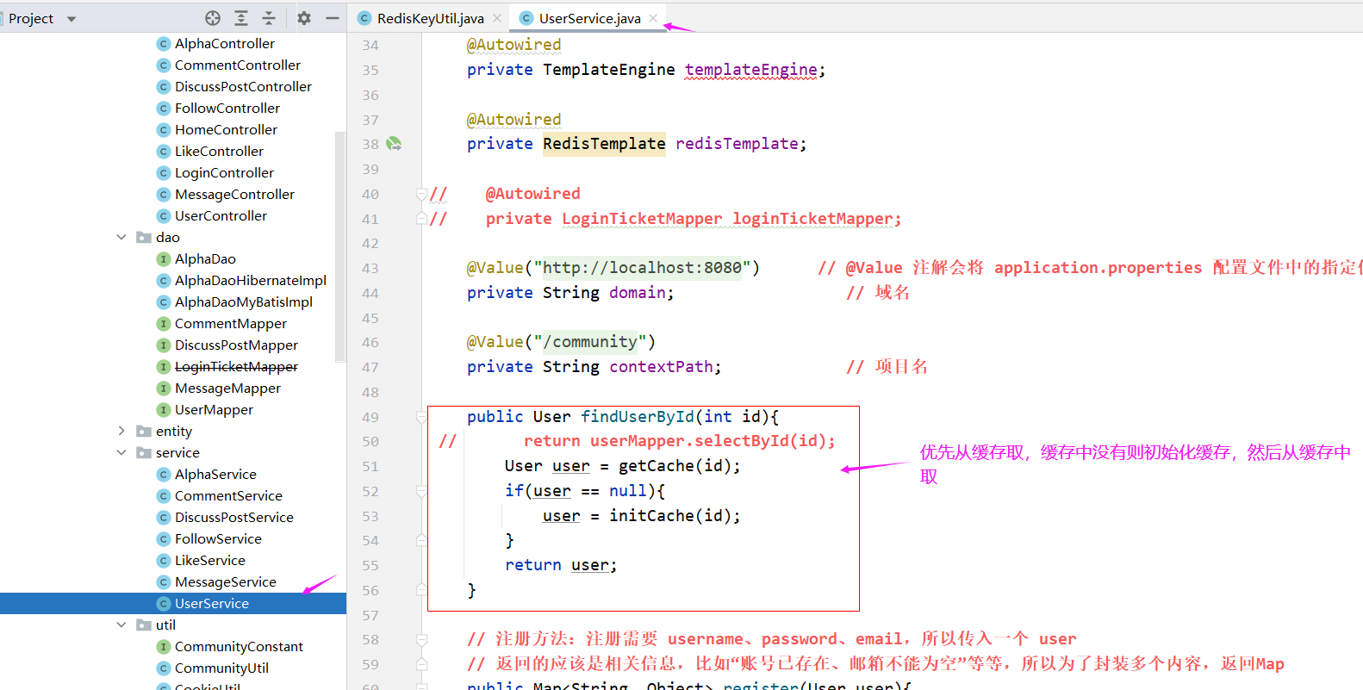Select LoginController in the project tree
1363x690 pixels.
pyautogui.click(x=224, y=172)
